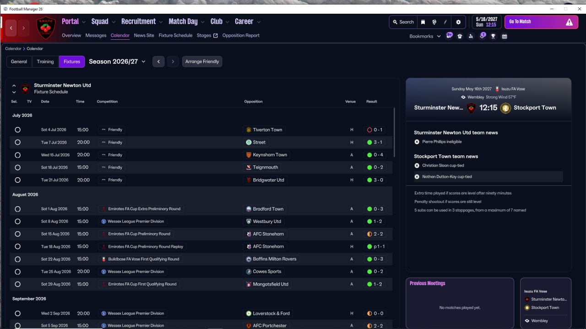
Task: Open the Opposition Report link
Action: 241,35
